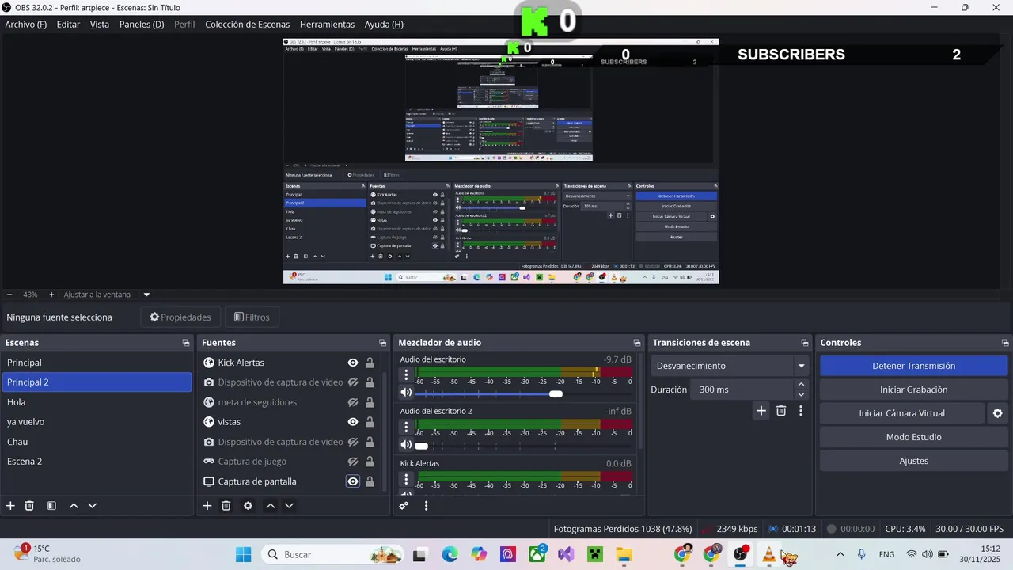Mute Audio del escritorio speaker icon
This screenshot has width=1013, height=570.
tap(406, 393)
